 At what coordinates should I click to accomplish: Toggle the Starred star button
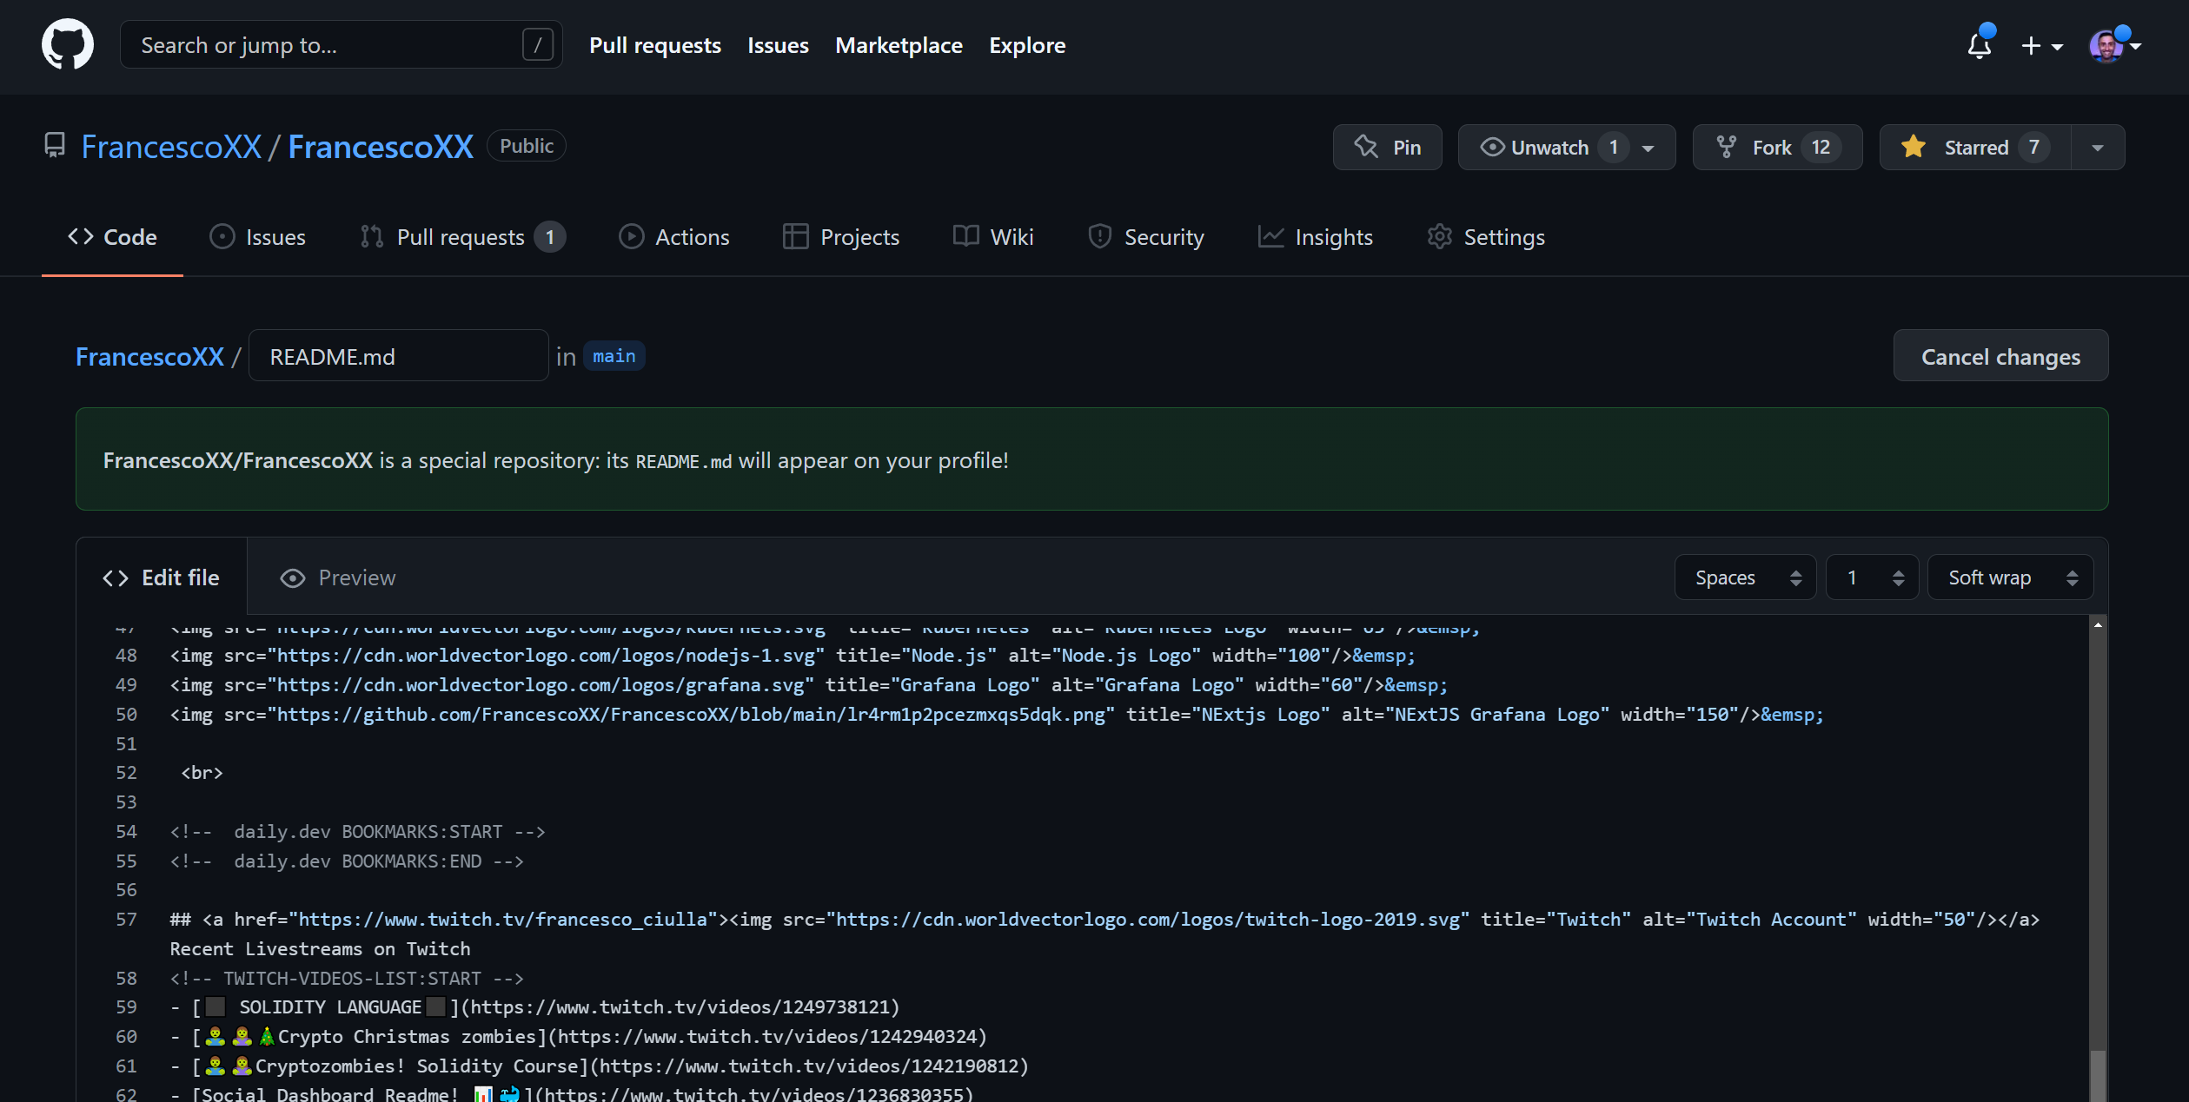click(x=1974, y=147)
